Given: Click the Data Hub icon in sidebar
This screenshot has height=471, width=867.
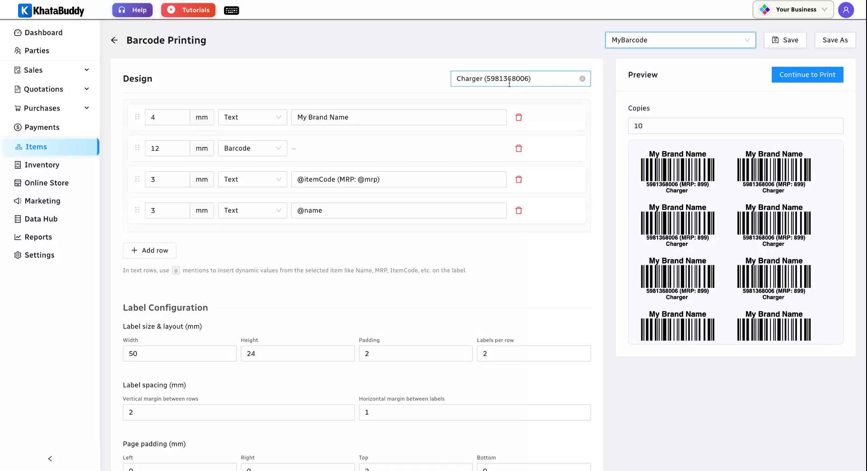Looking at the screenshot, I should (18, 219).
